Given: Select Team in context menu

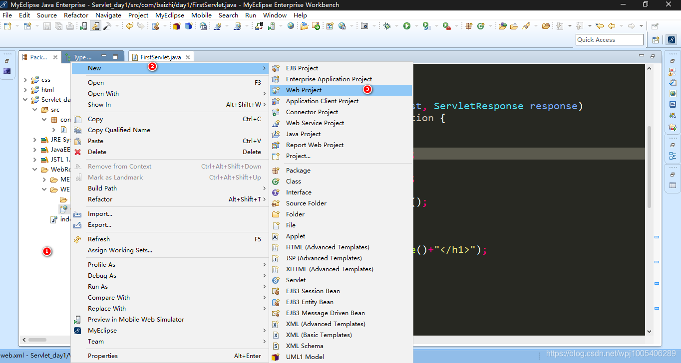Looking at the screenshot, I should [170, 342].
